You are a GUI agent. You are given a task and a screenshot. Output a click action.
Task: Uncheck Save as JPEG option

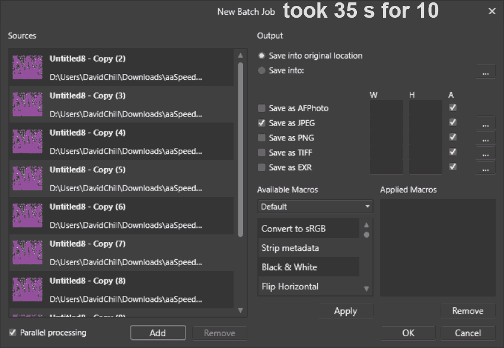coord(261,123)
